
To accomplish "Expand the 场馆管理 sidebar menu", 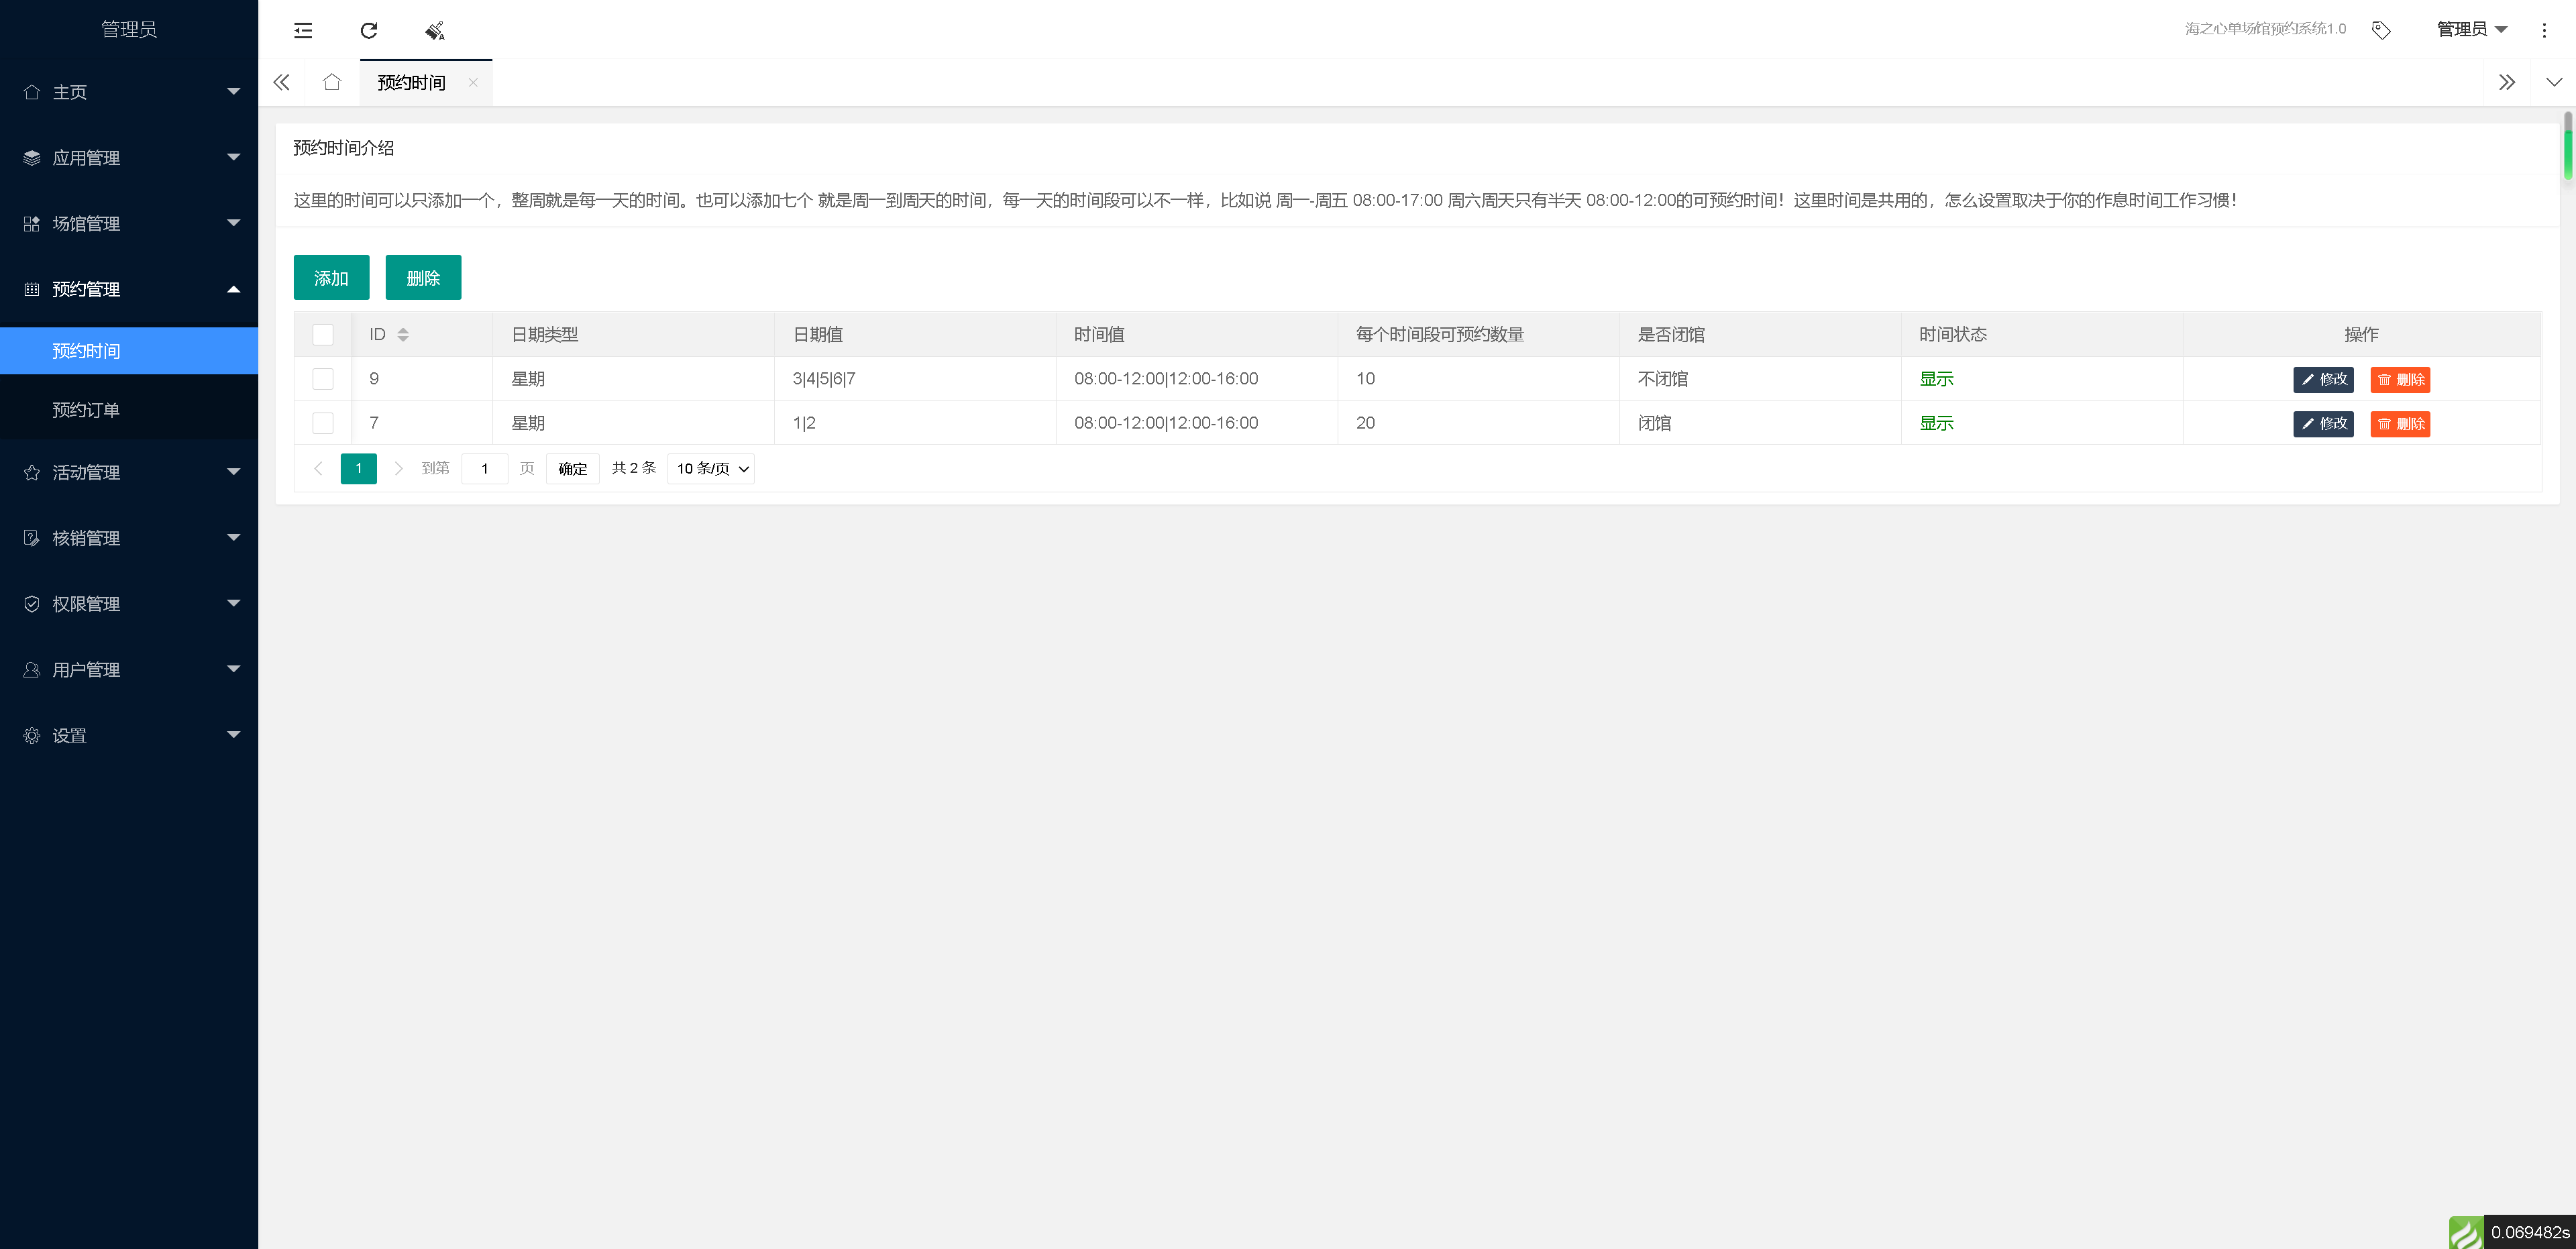I will 129,224.
